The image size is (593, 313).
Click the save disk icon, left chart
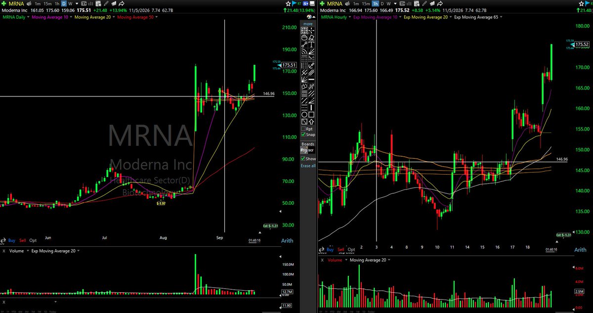point(312,3)
